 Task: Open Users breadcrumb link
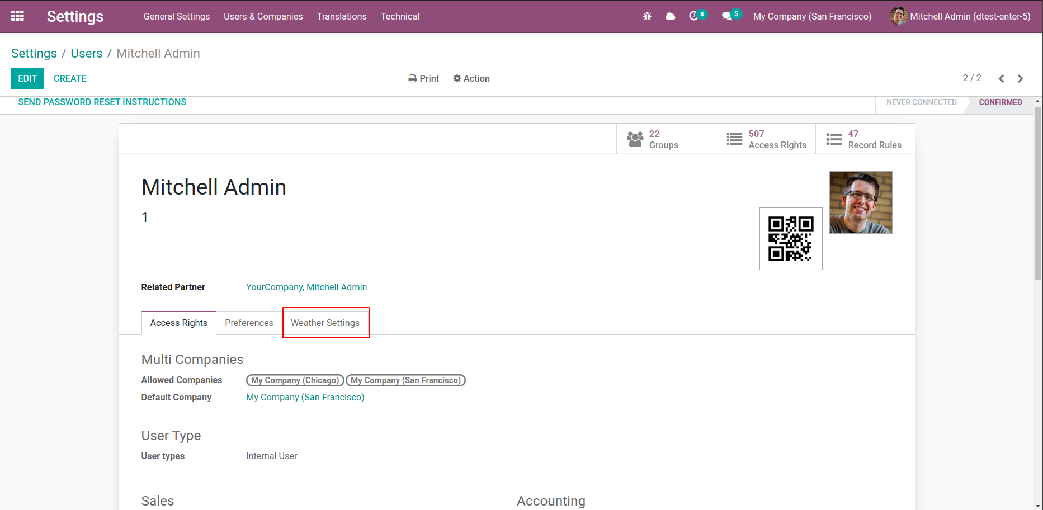tap(87, 53)
